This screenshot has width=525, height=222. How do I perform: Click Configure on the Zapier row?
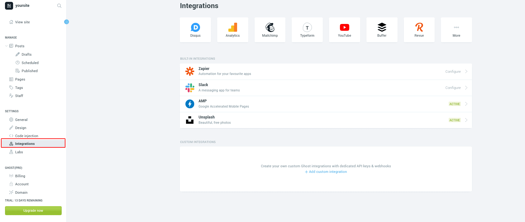[x=453, y=72]
